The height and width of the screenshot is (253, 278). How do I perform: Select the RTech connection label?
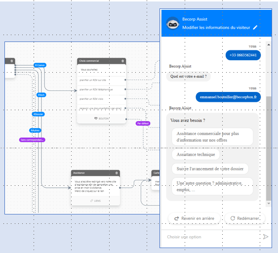(x=41, y=95)
